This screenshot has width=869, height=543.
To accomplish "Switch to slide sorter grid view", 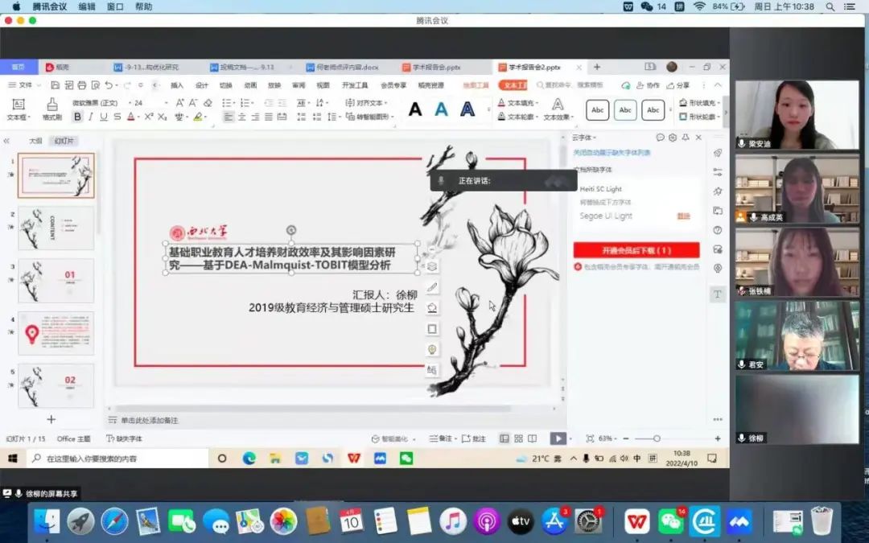I will [x=518, y=438].
